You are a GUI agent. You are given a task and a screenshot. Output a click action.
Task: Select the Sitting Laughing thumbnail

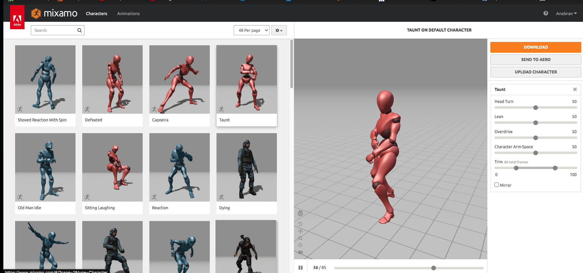(x=112, y=167)
